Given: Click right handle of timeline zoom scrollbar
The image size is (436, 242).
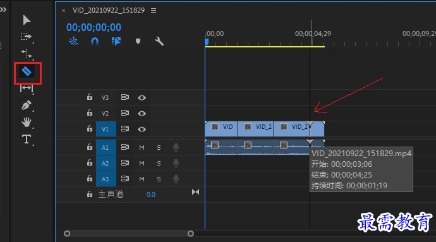Looking at the screenshot, I should (190, 233).
